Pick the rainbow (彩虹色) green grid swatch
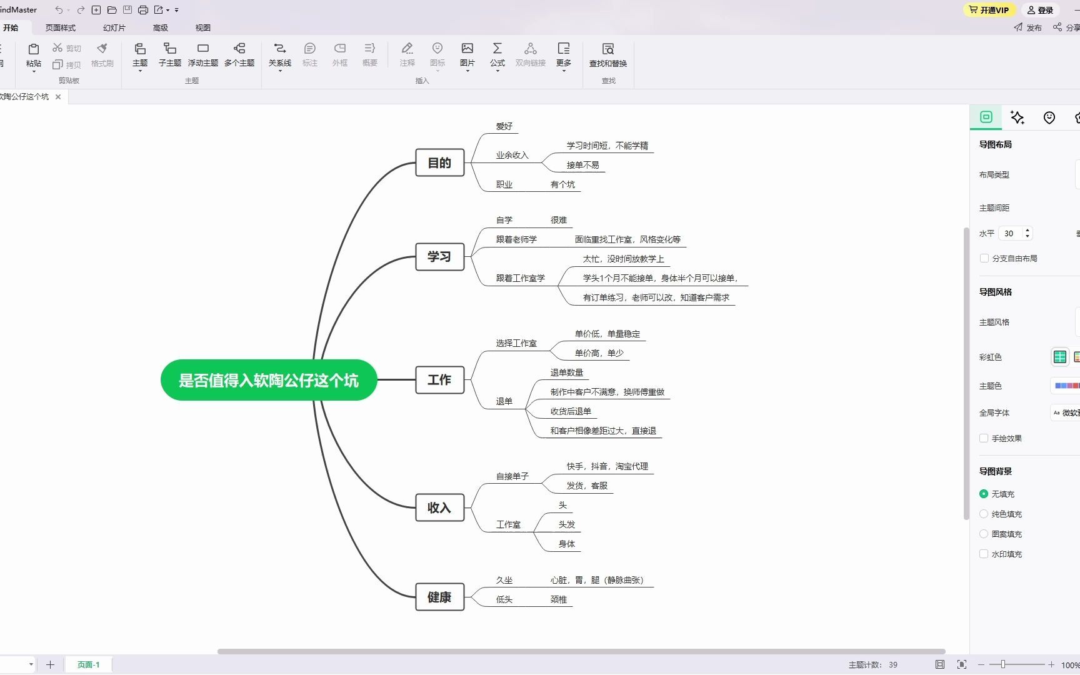This screenshot has width=1080, height=675. click(1060, 357)
